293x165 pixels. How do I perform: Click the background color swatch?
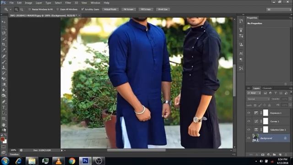click(5, 142)
